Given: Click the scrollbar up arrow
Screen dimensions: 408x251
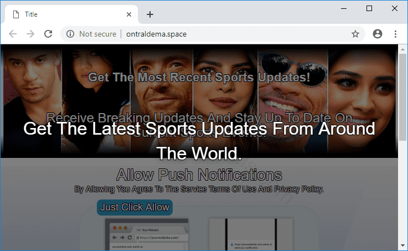Looking at the screenshot, I should (x=402, y=49).
